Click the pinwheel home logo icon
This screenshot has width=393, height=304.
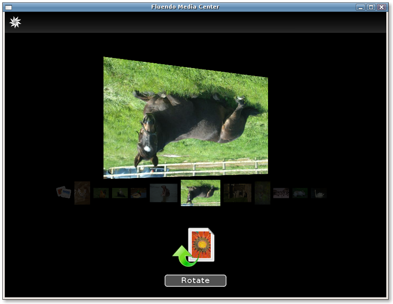click(15, 22)
